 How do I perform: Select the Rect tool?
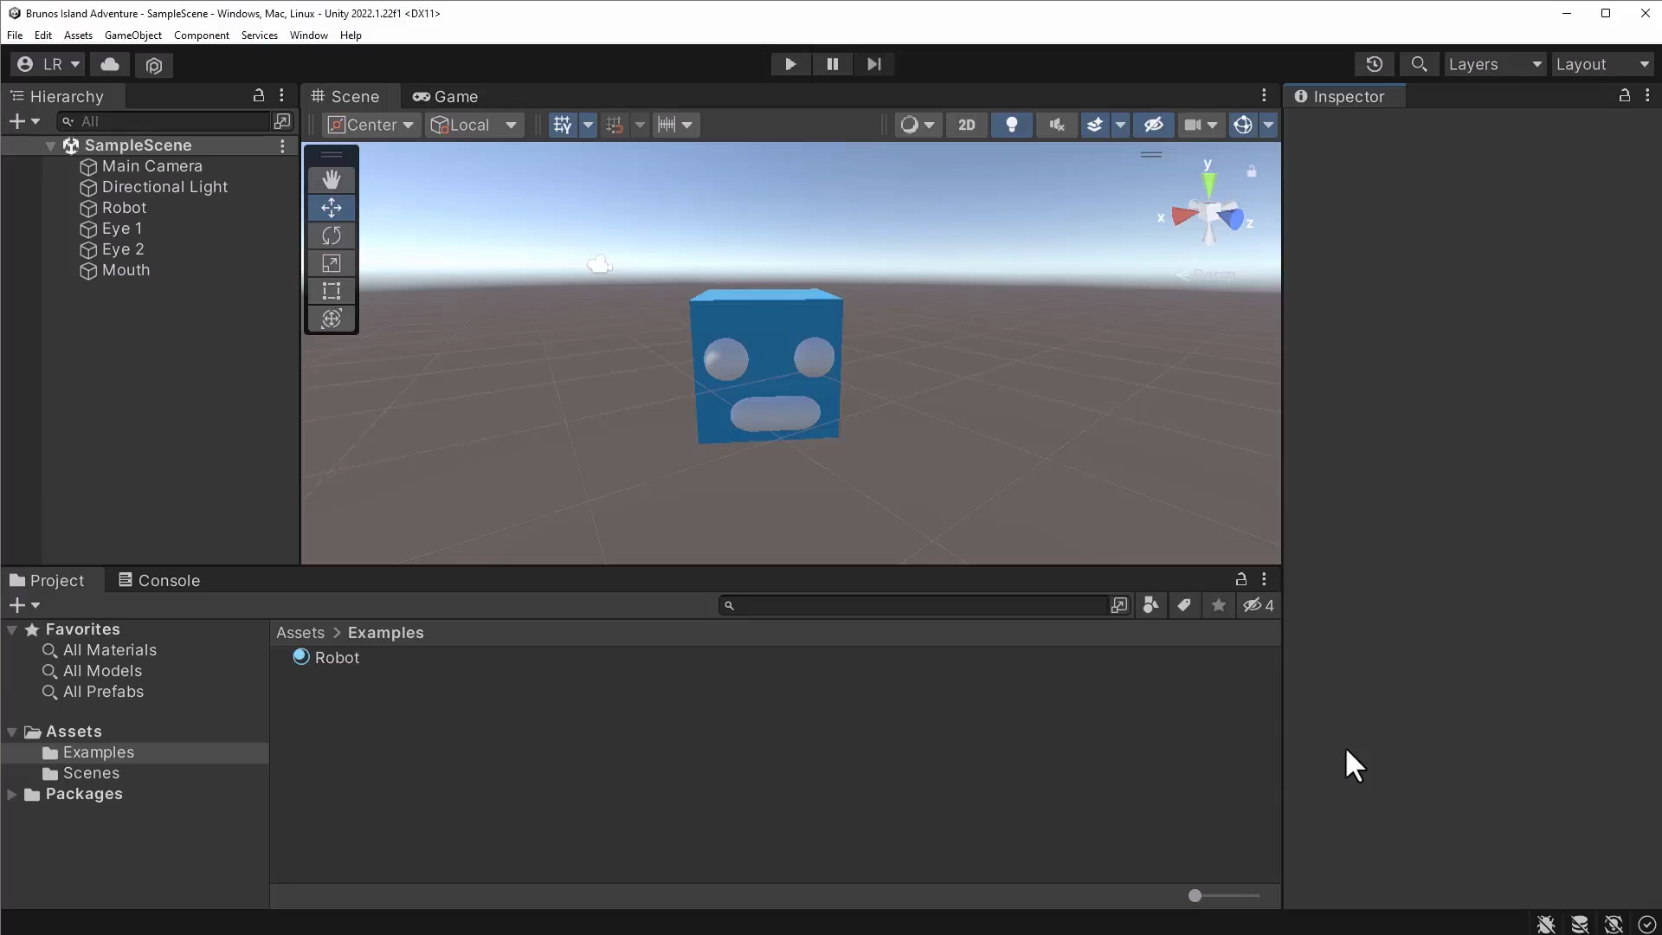(332, 291)
